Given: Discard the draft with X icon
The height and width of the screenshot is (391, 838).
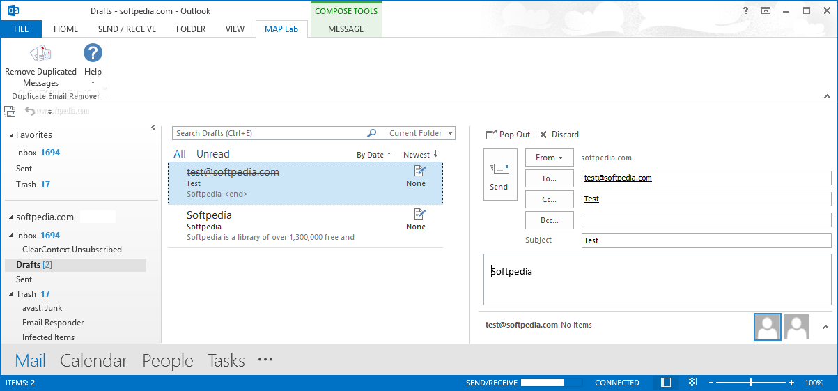Looking at the screenshot, I should pos(543,135).
